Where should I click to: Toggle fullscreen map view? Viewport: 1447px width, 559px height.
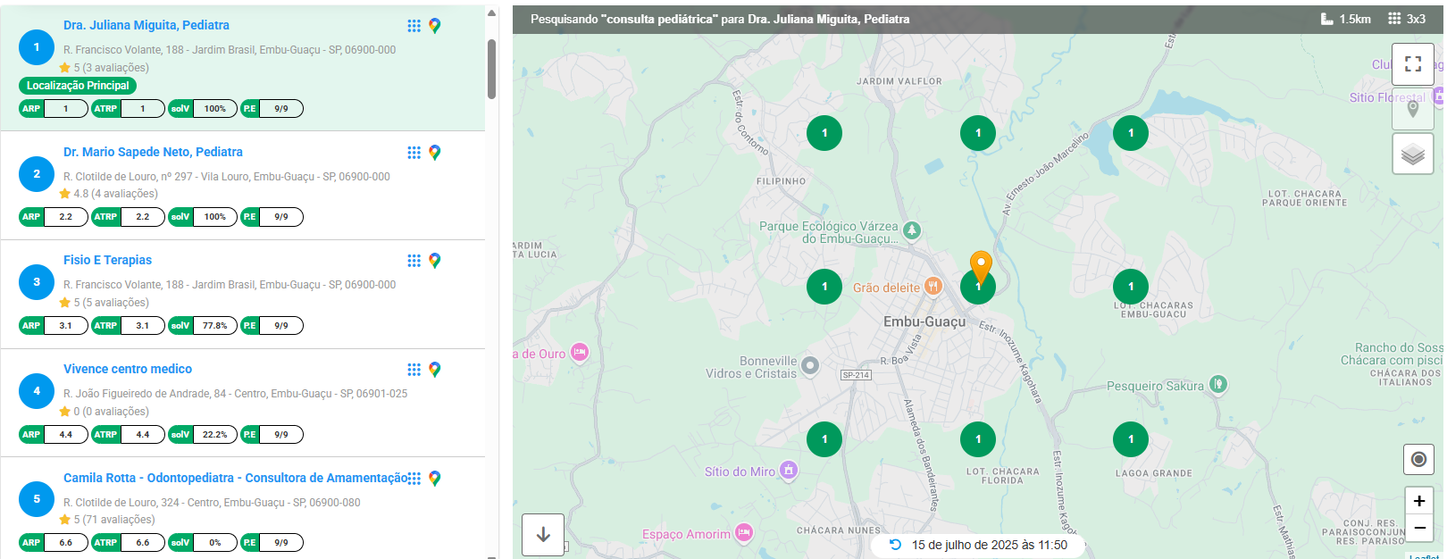click(x=1412, y=63)
